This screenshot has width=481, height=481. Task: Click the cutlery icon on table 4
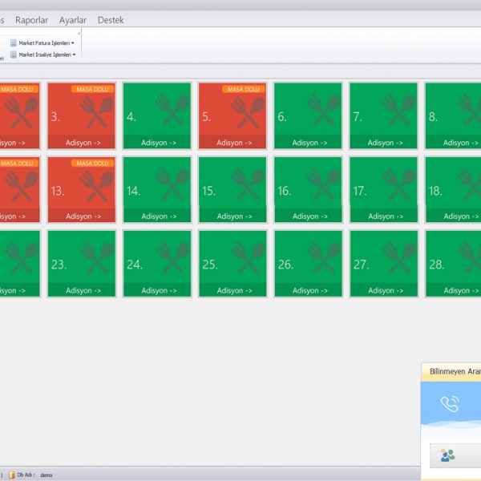point(172,111)
